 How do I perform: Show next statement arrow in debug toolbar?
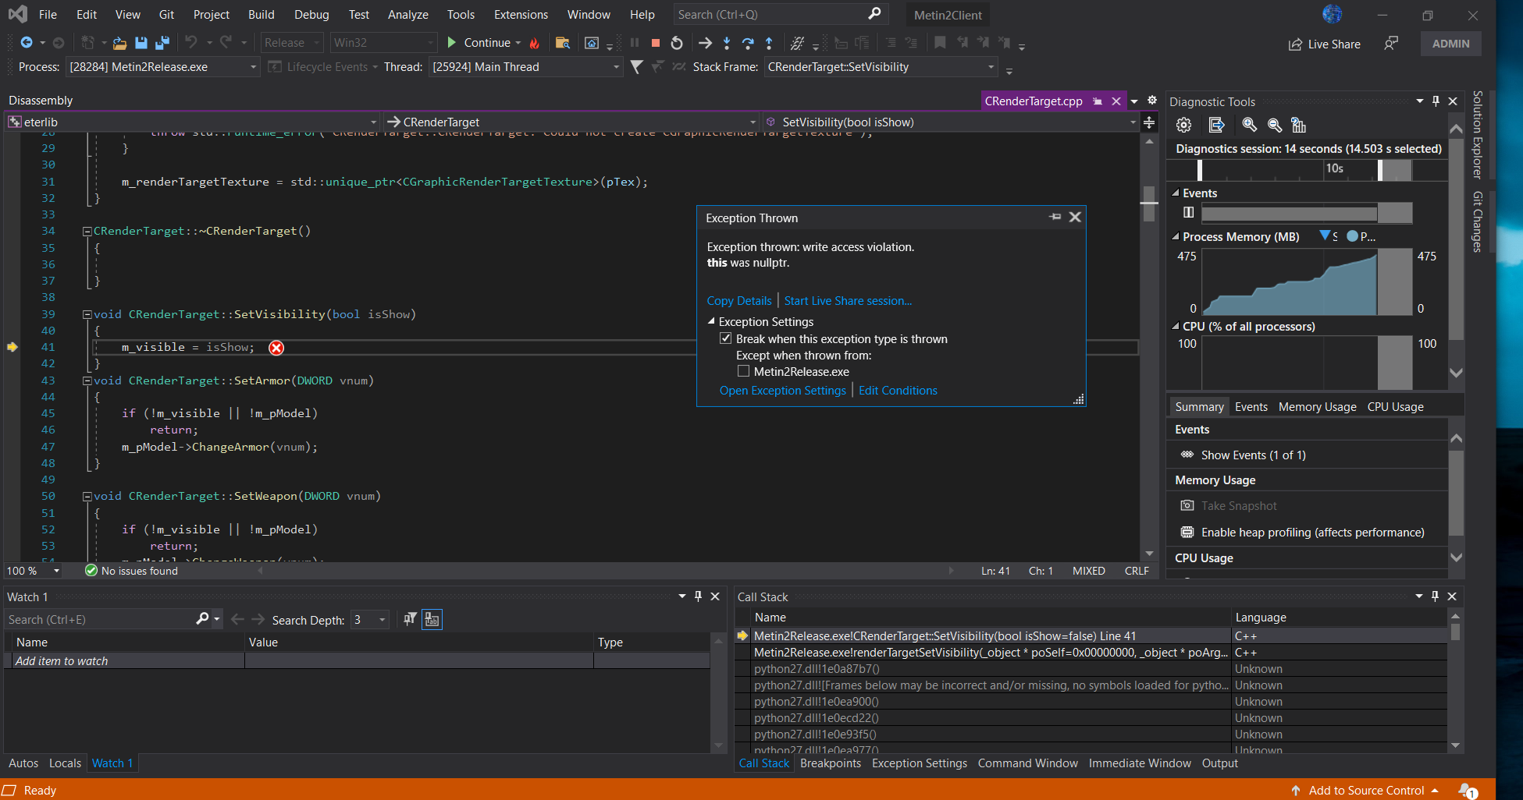point(705,43)
